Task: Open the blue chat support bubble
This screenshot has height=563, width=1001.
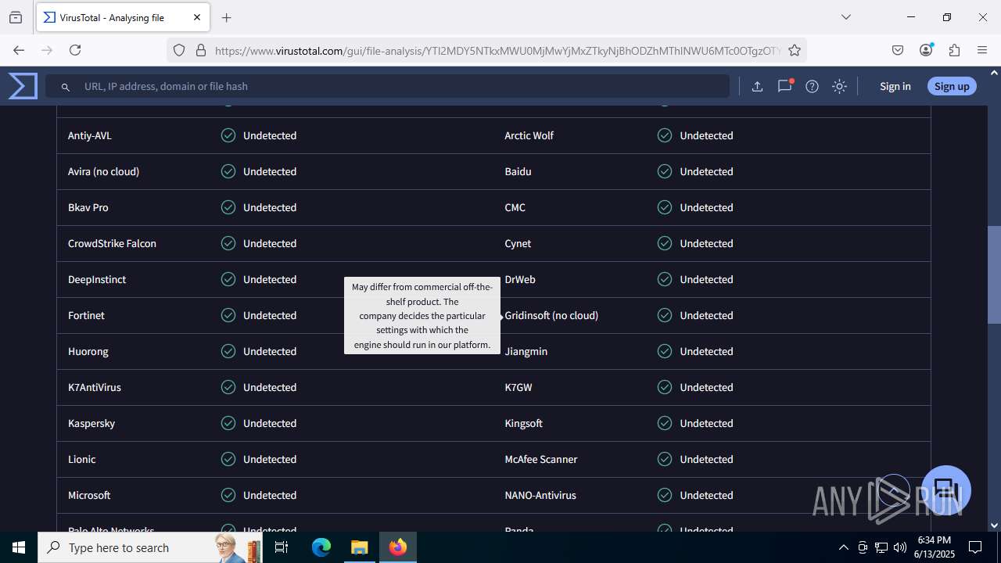Action: click(946, 490)
